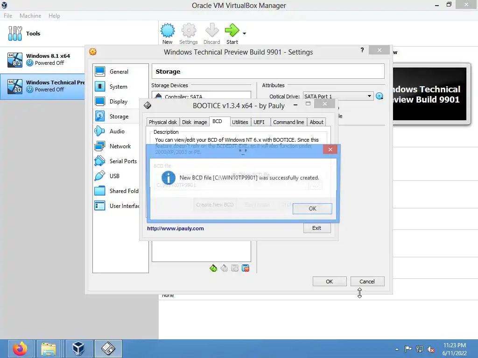Switch to the Disk image tab in BOOTICE
This screenshot has width=478, height=358.
click(x=195, y=122)
